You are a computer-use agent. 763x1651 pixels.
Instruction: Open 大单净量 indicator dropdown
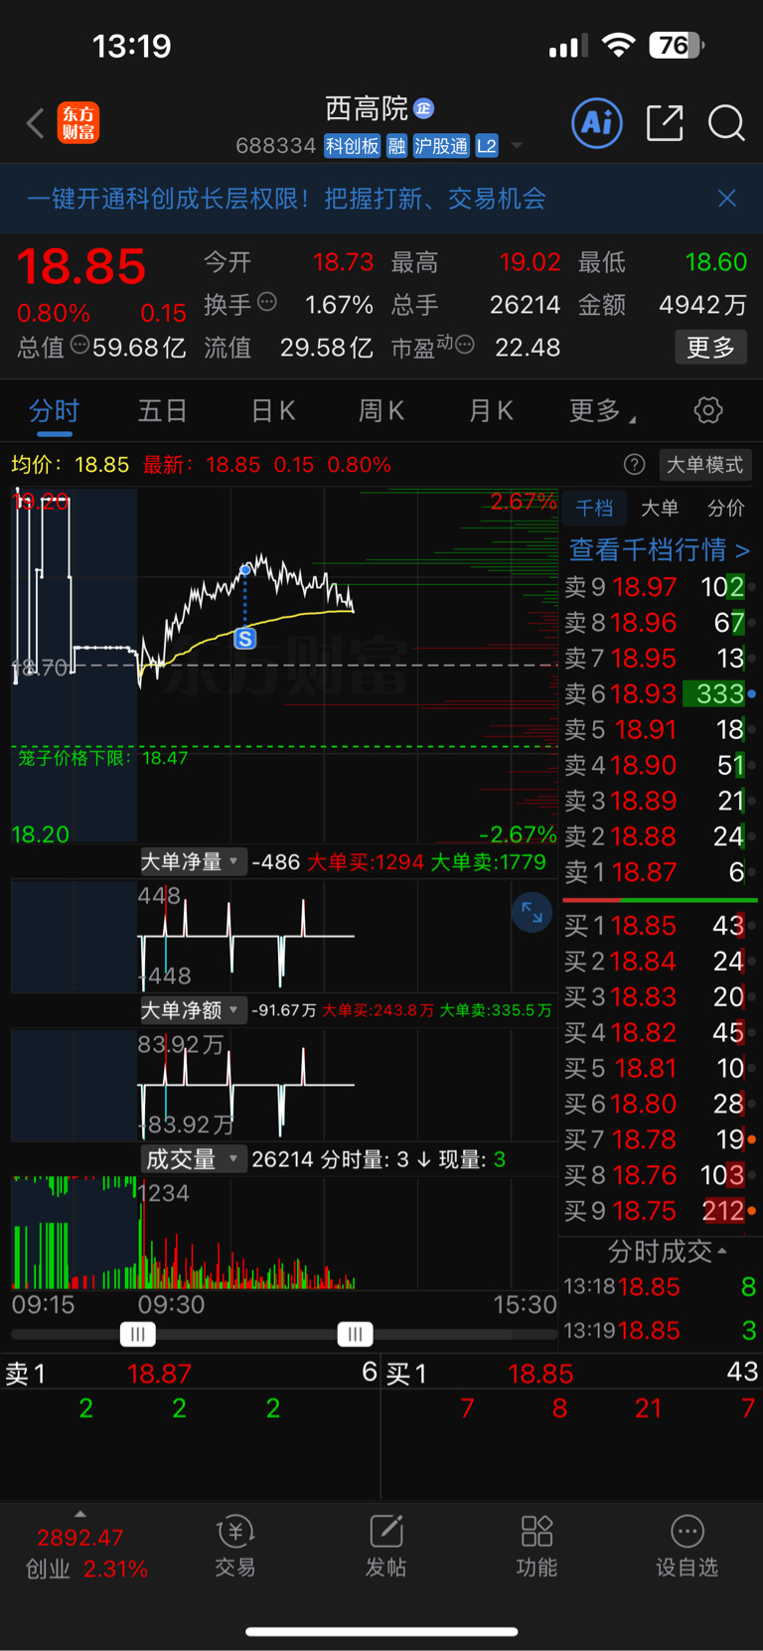pyautogui.click(x=192, y=861)
